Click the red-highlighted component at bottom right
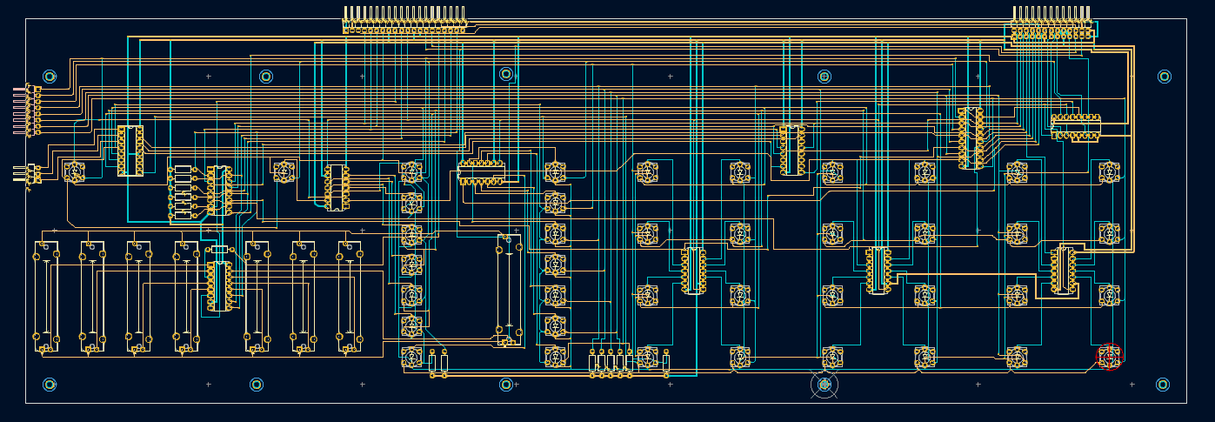Viewport: 1215px width, 422px height. point(1109,356)
